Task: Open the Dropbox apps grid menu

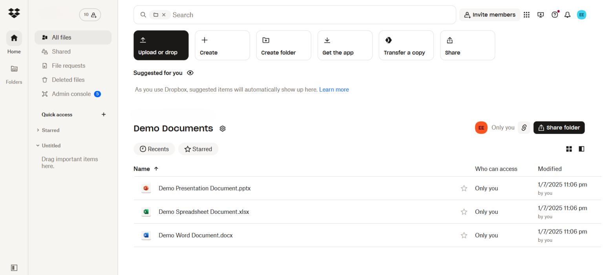Action: coord(526,14)
